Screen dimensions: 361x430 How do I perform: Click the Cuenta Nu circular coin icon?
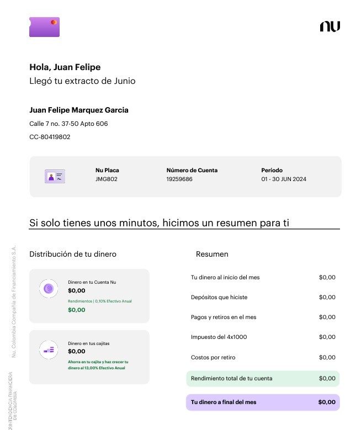tap(49, 288)
